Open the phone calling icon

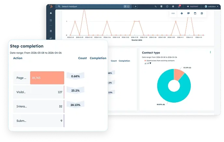coord(156,7)
